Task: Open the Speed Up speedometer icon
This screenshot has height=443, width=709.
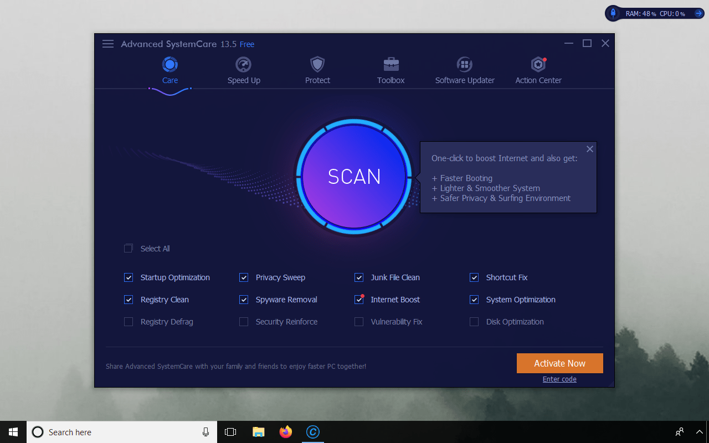Action: (244, 65)
